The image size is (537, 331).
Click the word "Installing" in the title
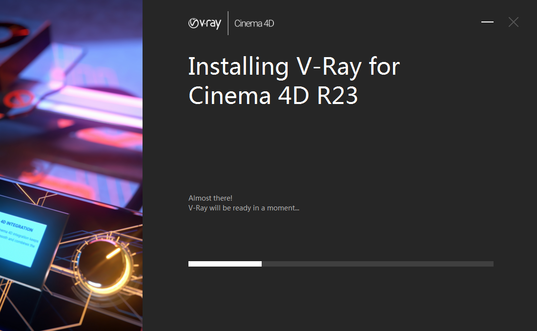click(x=238, y=67)
